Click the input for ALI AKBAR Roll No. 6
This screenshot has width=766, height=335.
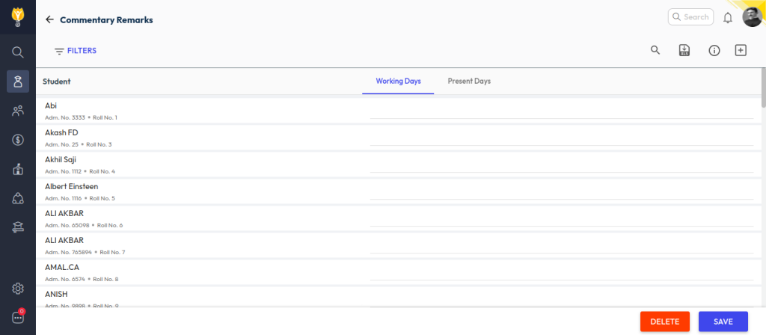point(562,219)
